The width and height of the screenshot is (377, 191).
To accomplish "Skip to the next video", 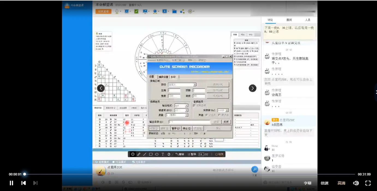I will 35,183.
